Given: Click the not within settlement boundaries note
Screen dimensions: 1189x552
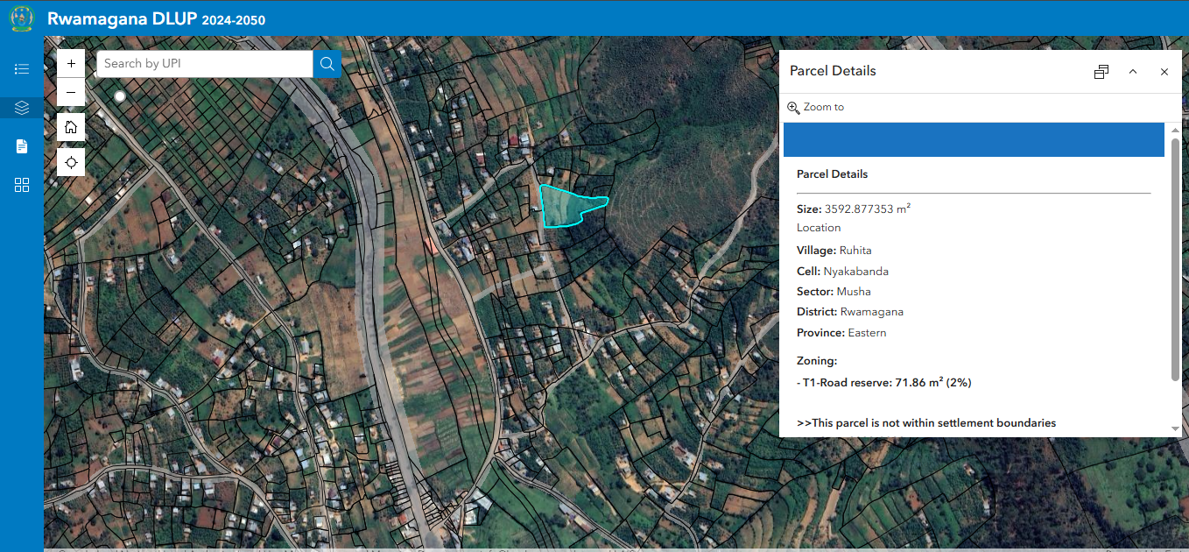Looking at the screenshot, I should [926, 423].
